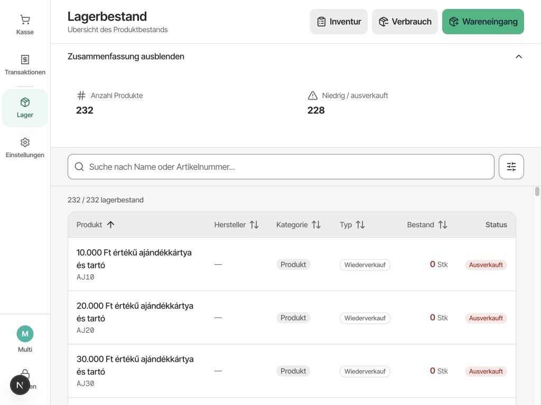Sort table by Hersteller column
Screen dimensions: 541x405
point(236,225)
